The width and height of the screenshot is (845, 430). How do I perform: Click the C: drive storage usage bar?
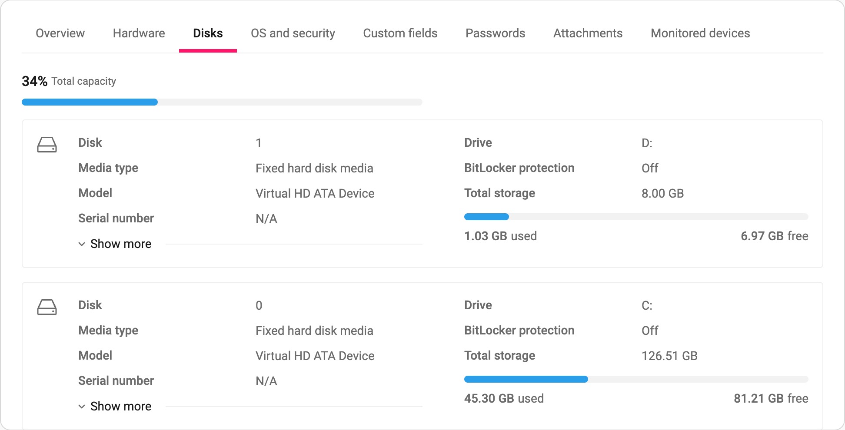pos(636,379)
